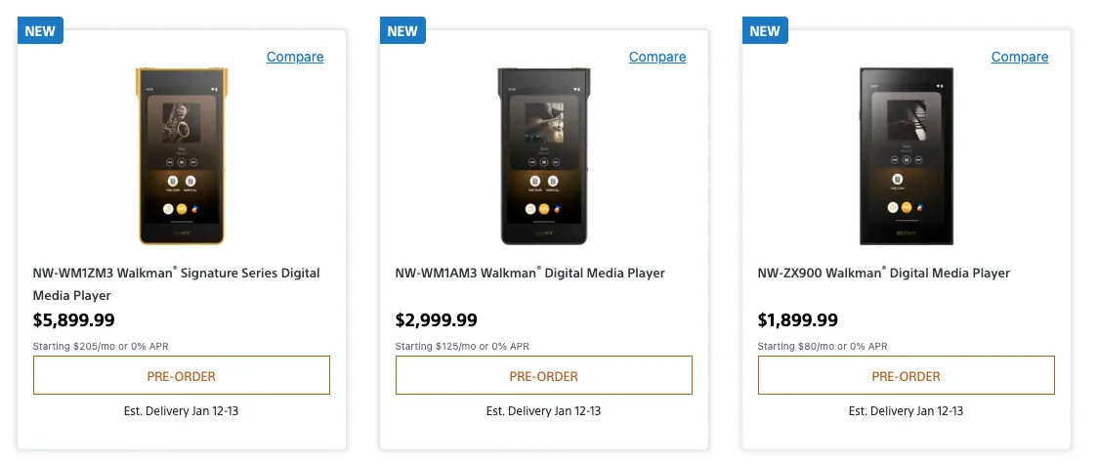The width and height of the screenshot is (1098, 465).
Task: Click Compare link for NW-WM1AM3 Walkman
Action: [657, 57]
